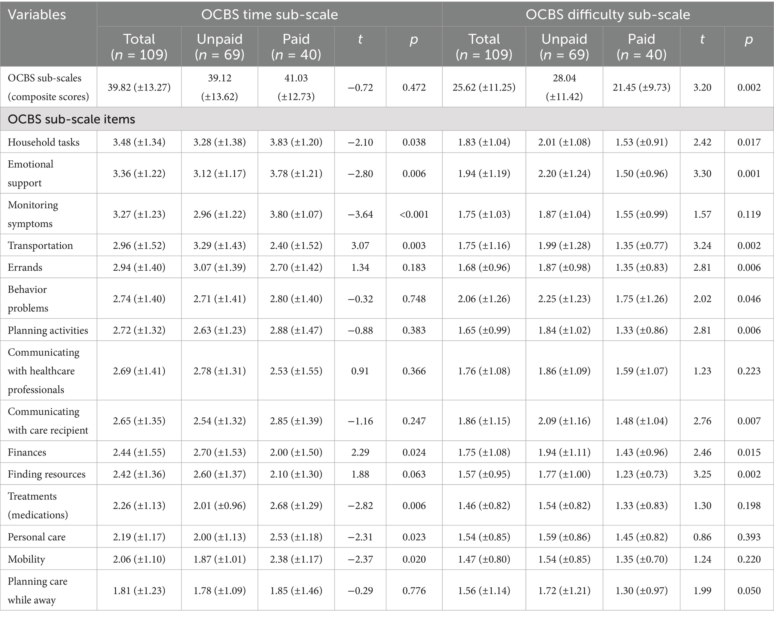Click Monitoring symptoms time t value "−3.64"
The width and height of the screenshot is (774, 617).
[360, 214]
